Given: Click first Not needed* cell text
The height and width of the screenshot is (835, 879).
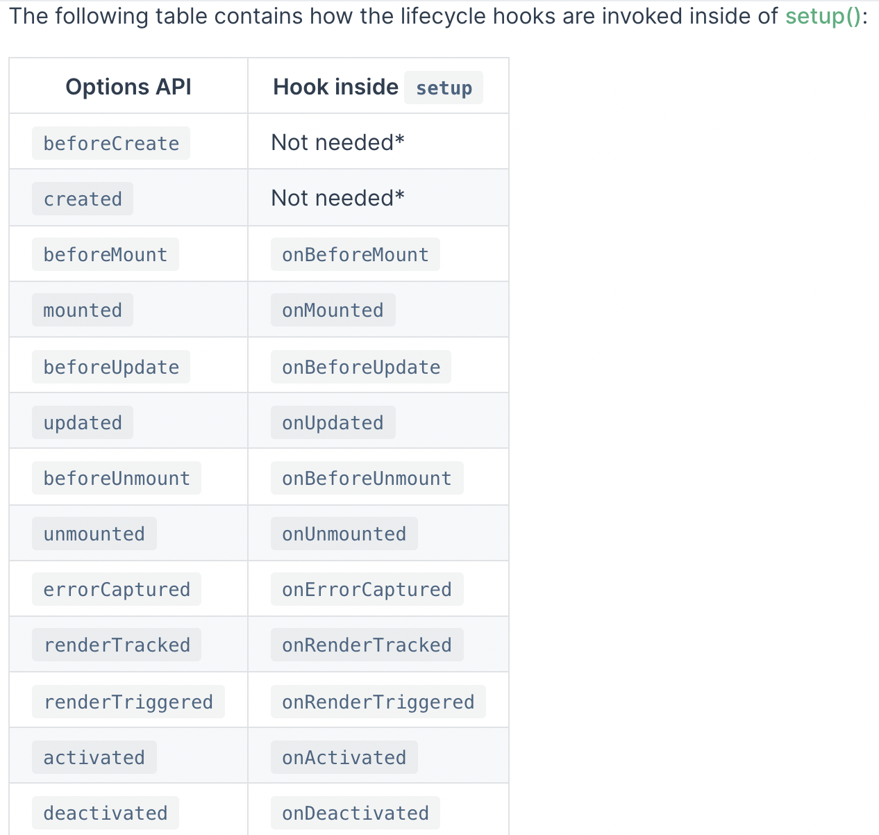Looking at the screenshot, I should (x=337, y=142).
